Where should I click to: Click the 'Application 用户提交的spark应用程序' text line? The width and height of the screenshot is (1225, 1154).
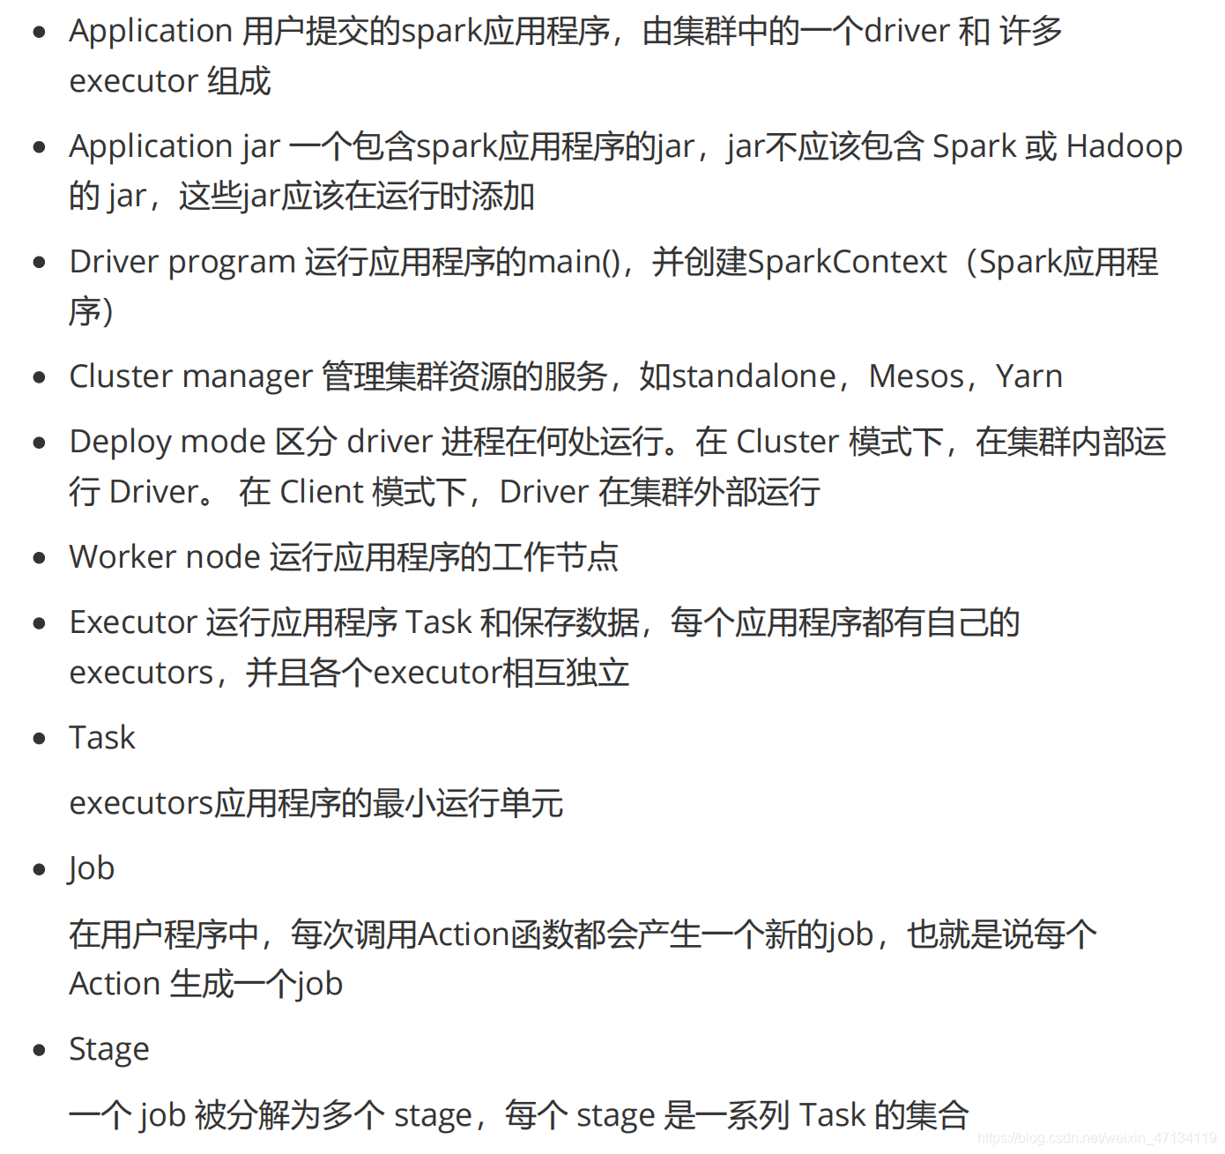(x=566, y=31)
